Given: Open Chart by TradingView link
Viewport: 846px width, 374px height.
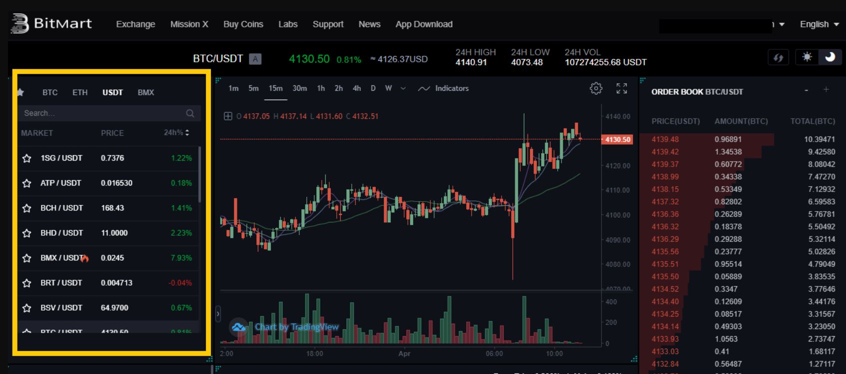Looking at the screenshot, I should click(297, 327).
